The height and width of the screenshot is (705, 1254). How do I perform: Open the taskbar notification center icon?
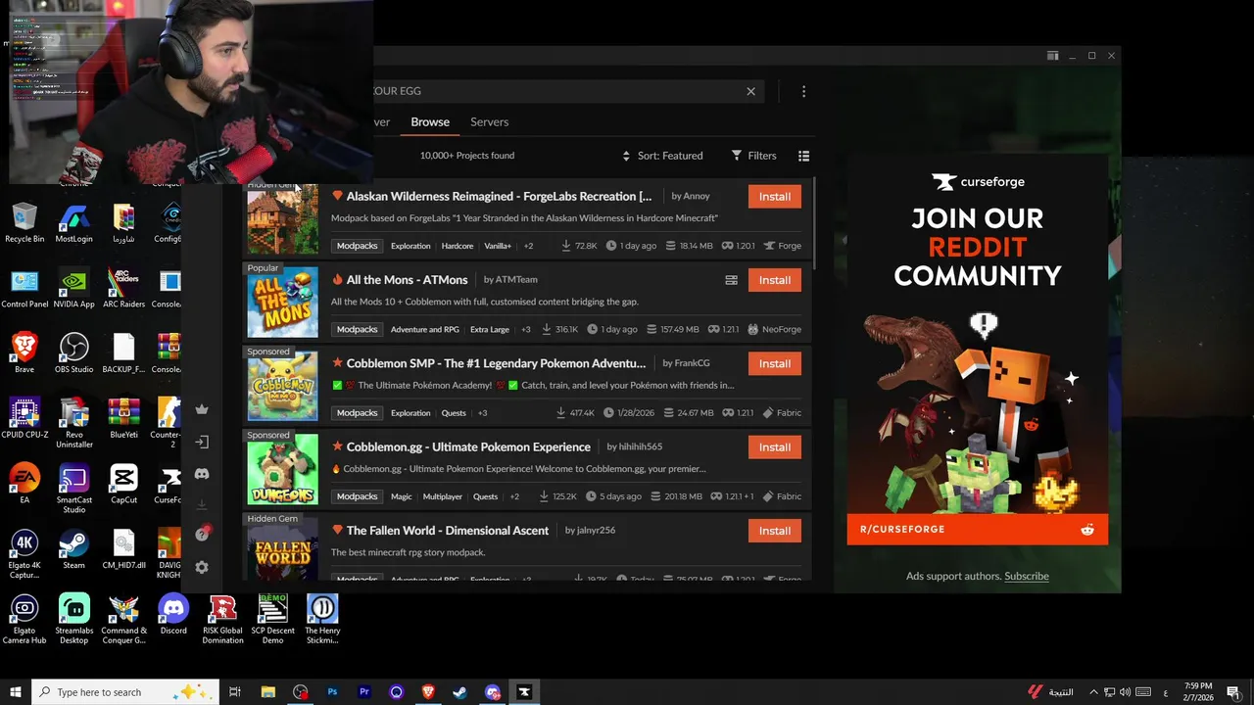1233,692
